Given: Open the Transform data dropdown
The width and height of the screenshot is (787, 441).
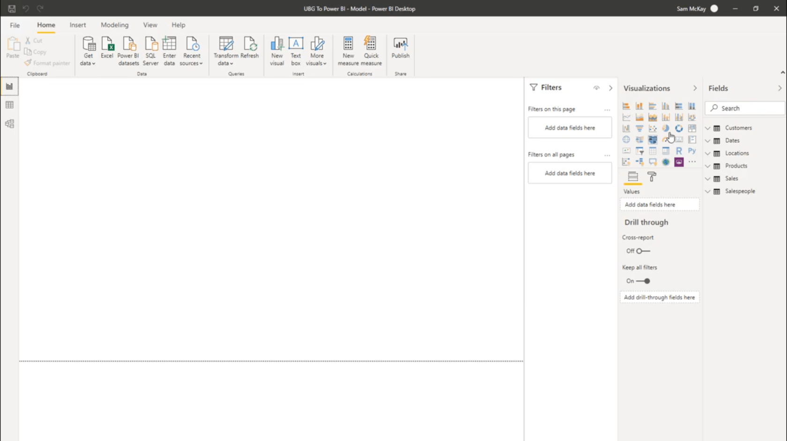Looking at the screenshot, I should (x=226, y=51).
